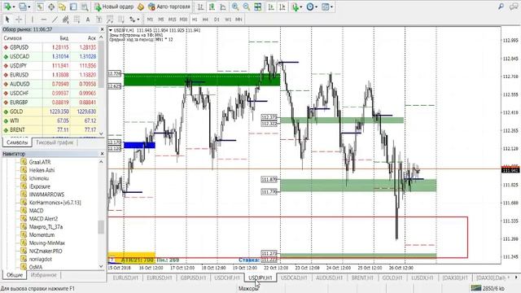
Task: Open the periods clock icon
Action: pyautogui.click(x=310, y=7)
